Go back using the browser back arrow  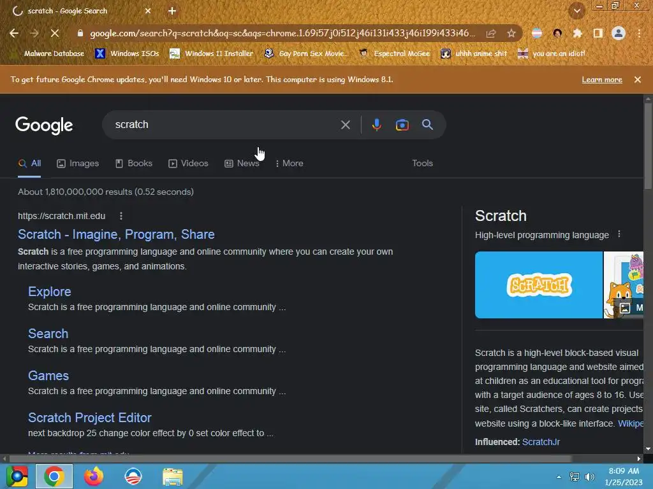pos(14,33)
